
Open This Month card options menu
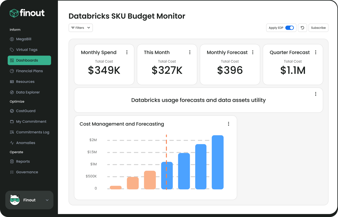pos(190,52)
